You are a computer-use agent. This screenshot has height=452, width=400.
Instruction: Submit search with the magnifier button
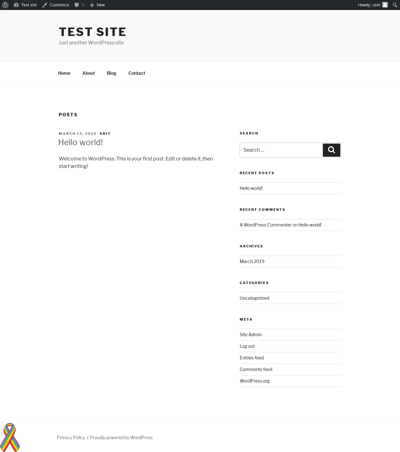click(332, 150)
